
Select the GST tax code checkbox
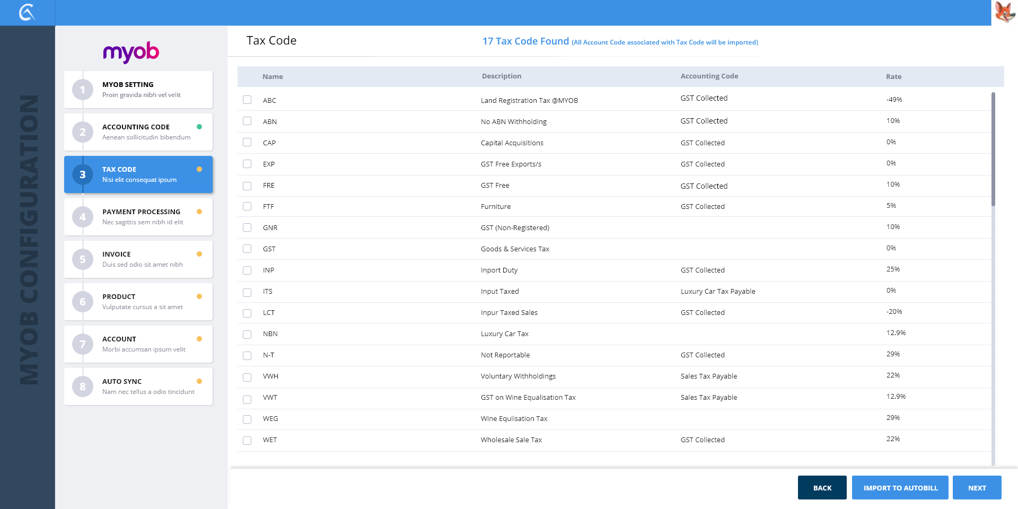click(x=247, y=249)
